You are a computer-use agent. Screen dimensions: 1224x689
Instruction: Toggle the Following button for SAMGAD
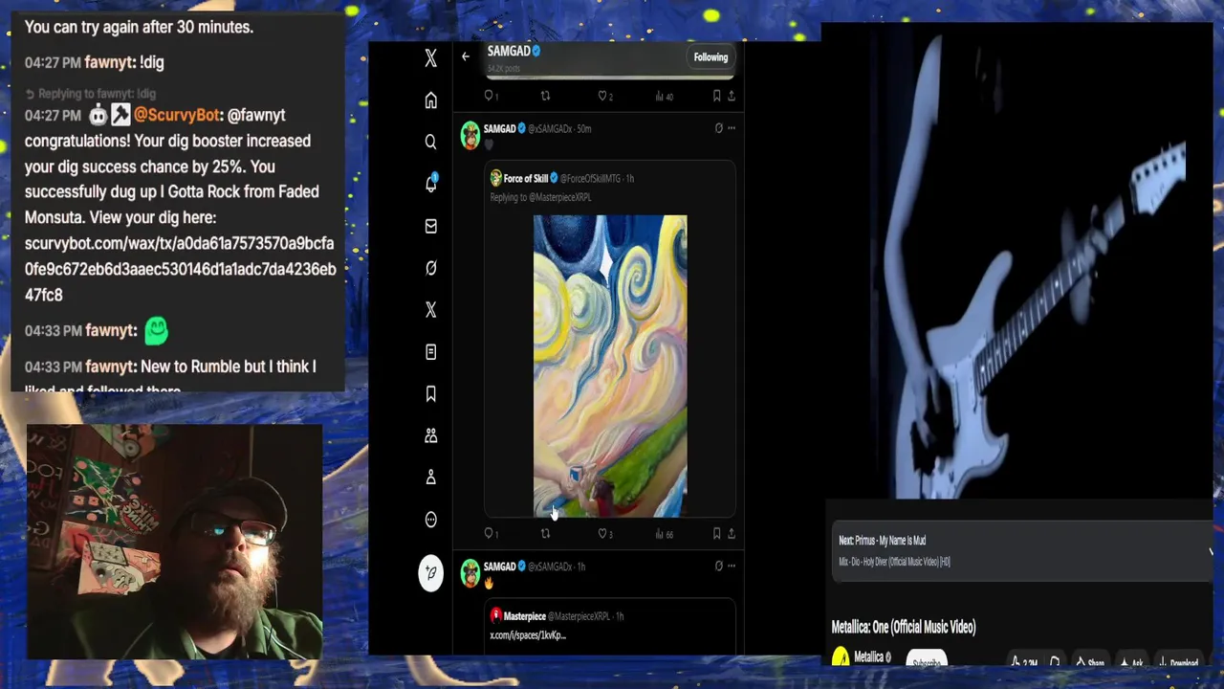(710, 57)
